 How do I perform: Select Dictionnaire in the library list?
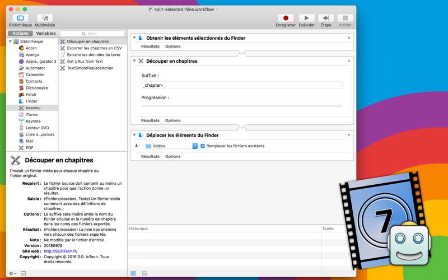point(36,88)
